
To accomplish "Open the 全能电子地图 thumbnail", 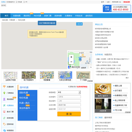I will tap(11, 76).
